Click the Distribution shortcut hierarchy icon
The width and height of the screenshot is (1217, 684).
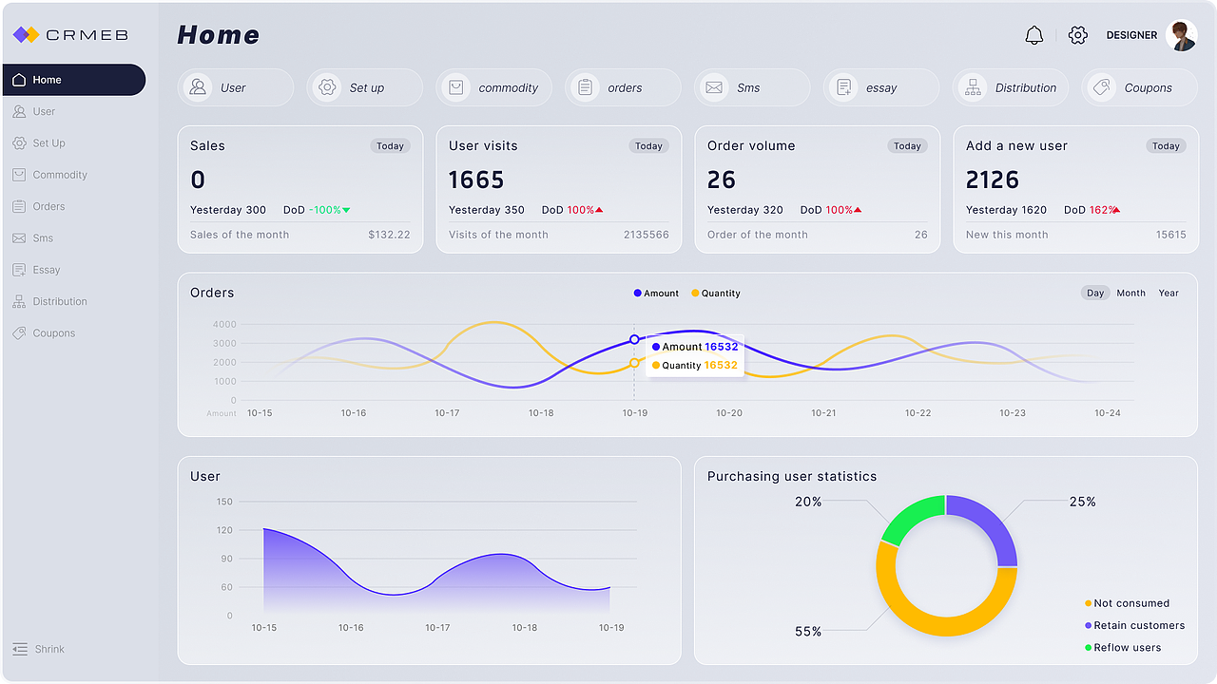(x=973, y=87)
